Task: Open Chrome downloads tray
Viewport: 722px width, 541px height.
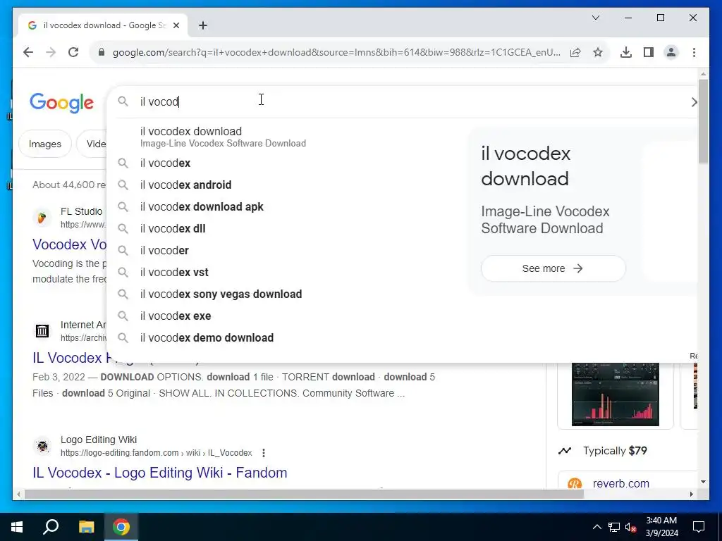Action: click(626, 52)
